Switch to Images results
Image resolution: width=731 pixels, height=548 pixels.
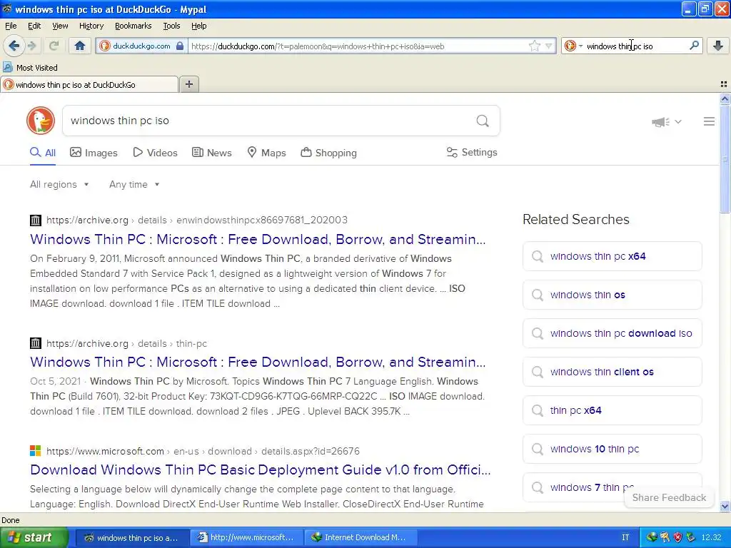point(94,153)
